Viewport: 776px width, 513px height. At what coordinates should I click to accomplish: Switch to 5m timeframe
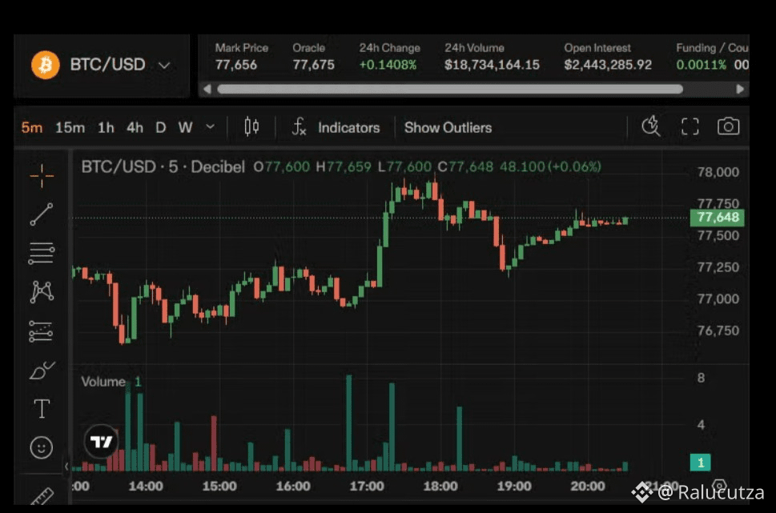pos(32,127)
